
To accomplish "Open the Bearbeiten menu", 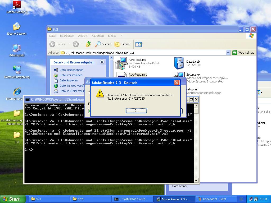I will coord(67,36).
